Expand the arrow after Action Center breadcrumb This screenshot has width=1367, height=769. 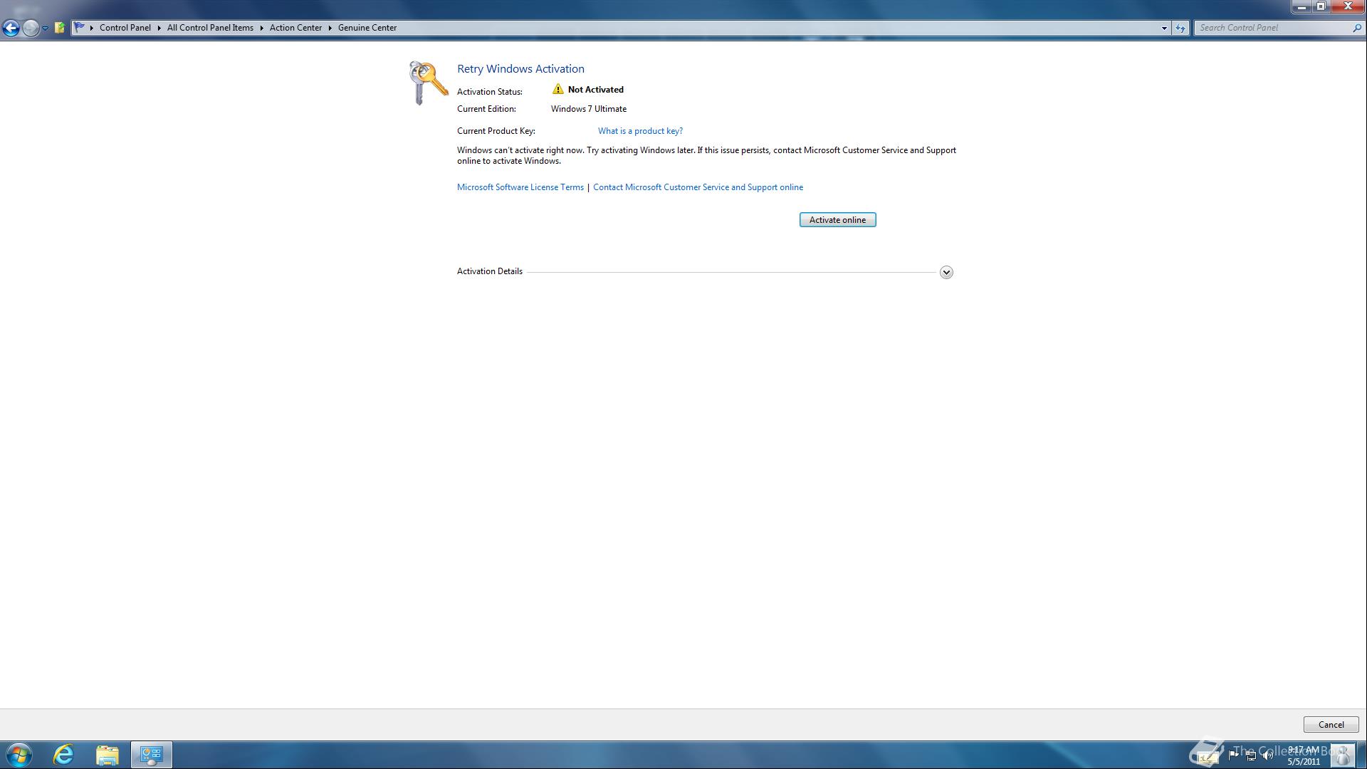tap(330, 28)
